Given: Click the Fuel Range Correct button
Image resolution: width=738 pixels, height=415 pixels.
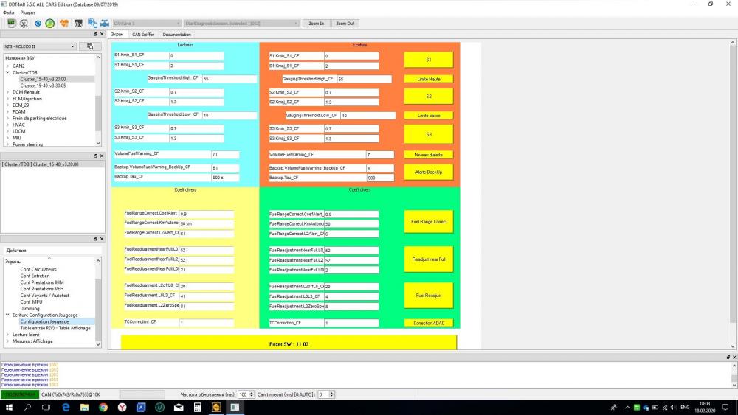Looking at the screenshot, I should pos(428,221).
